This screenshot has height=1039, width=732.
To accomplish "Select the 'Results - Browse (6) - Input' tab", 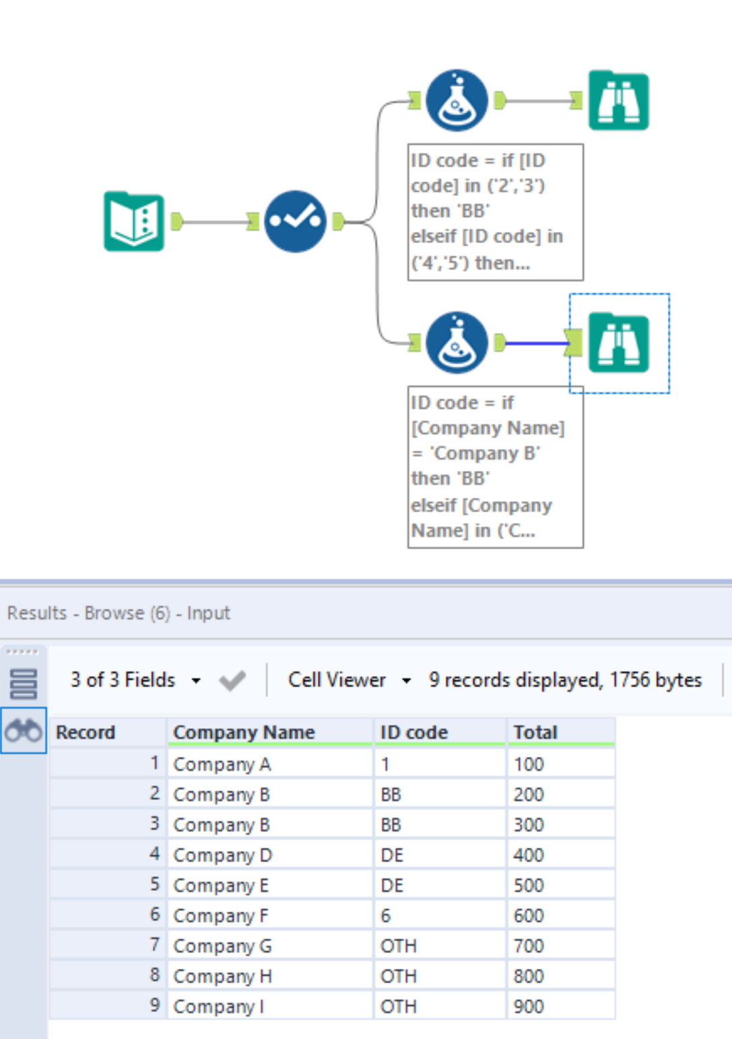I will pos(119,613).
